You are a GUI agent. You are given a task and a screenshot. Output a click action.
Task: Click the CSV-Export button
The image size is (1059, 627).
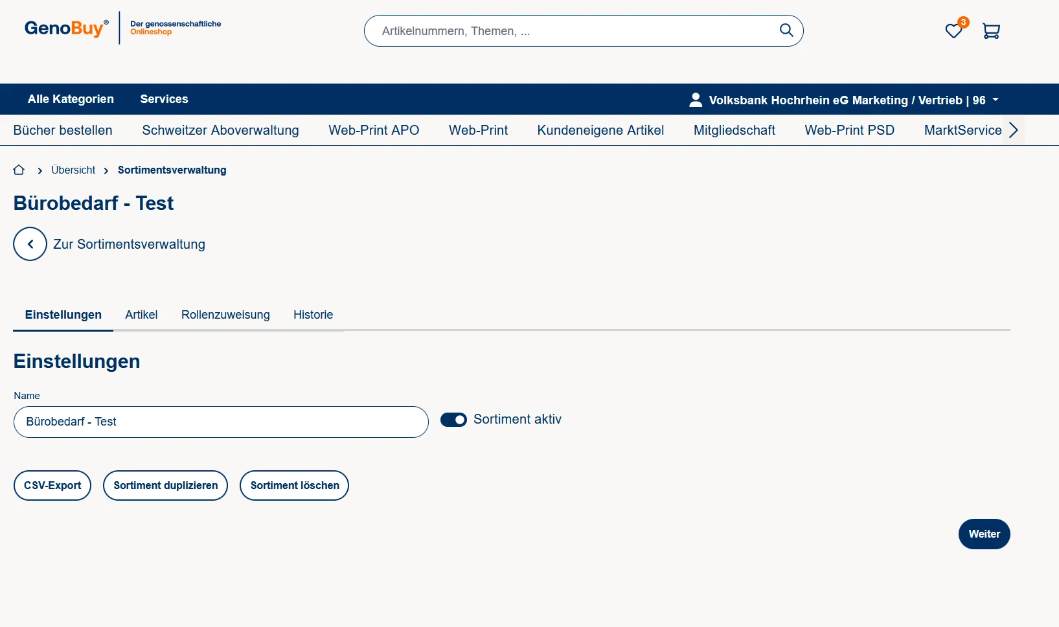click(x=52, y=485)
